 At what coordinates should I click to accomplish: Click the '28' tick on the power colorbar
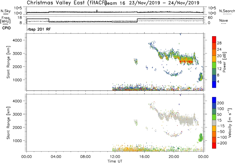(x=219, y=43)
